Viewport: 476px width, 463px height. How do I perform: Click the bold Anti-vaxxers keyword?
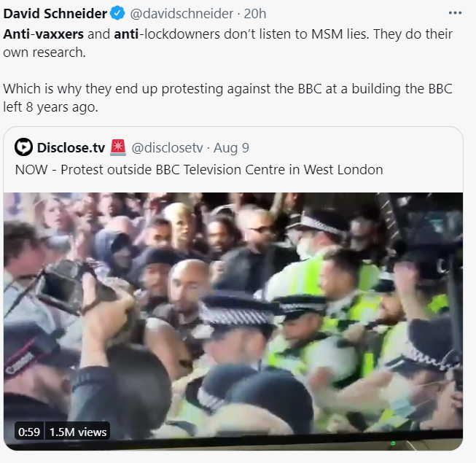tap(44, 34)
